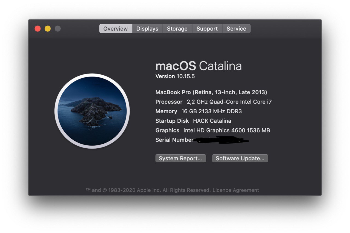The width and height of the screenshot is (350, 233).
Task: Open the Displays tab
Action: click(x=147, y=29)
